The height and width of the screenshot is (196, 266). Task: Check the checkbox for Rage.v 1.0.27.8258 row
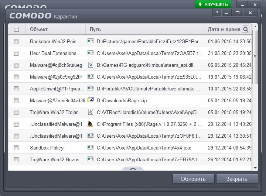click(16, 124)
